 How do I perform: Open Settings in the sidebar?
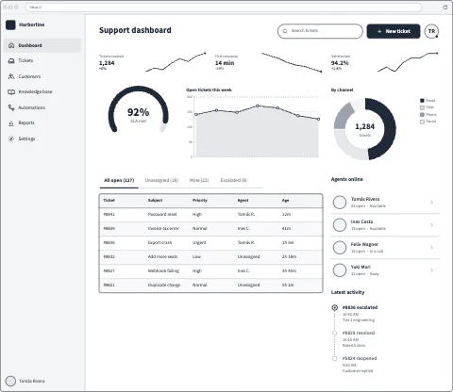point(42,139)
